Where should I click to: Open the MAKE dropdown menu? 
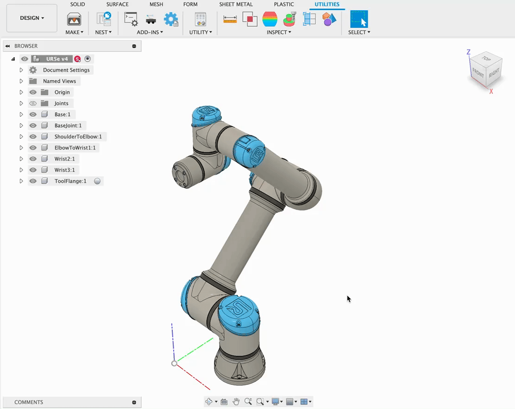pyautogui.click(x=74, y=32)
